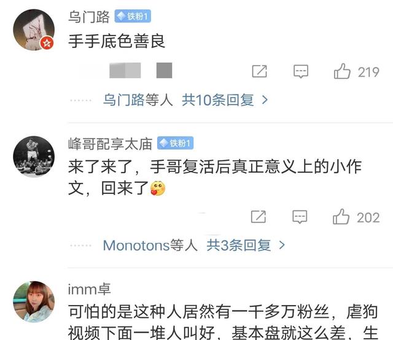This screenshot has width=393, height=340.
Task: Click username imm卓
Action: (x=90, y=289)
